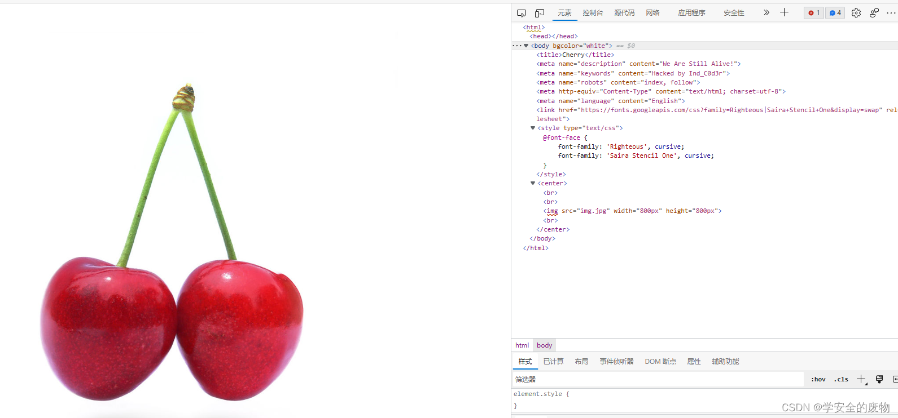898x418 pixels.
Task: Open the 已计算 pane tab
Action: pyautogui.click(x=553, y=362)
